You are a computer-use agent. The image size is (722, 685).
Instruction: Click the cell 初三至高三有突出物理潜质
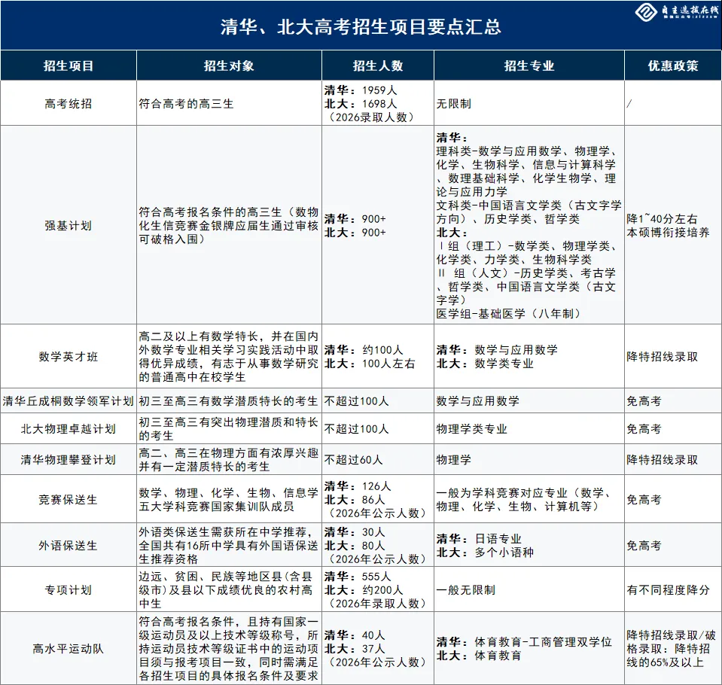230,428
